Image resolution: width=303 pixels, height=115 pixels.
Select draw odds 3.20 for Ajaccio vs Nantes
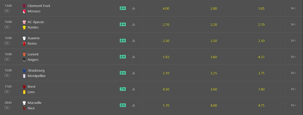point(214,25)
